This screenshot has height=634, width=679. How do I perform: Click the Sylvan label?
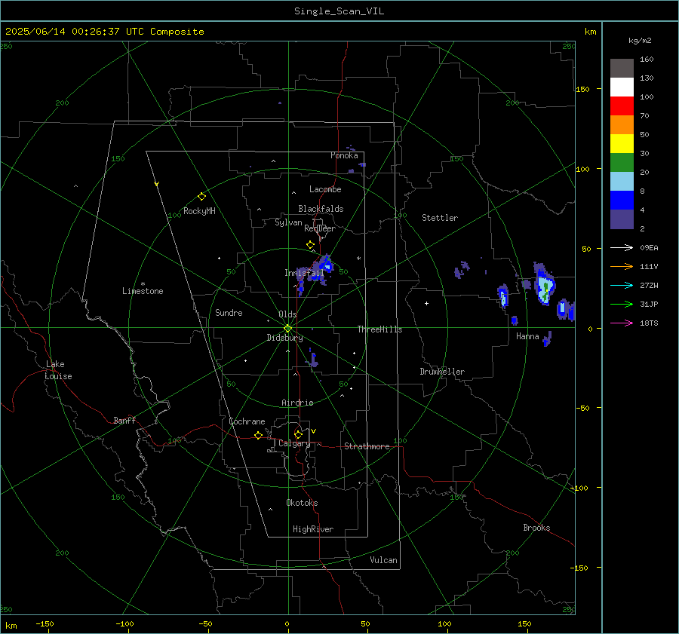click(288, 222)
